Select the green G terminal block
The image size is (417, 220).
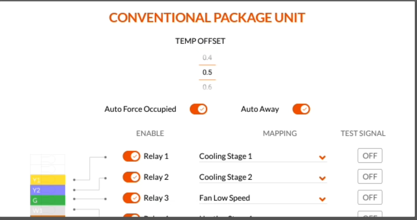47,200
